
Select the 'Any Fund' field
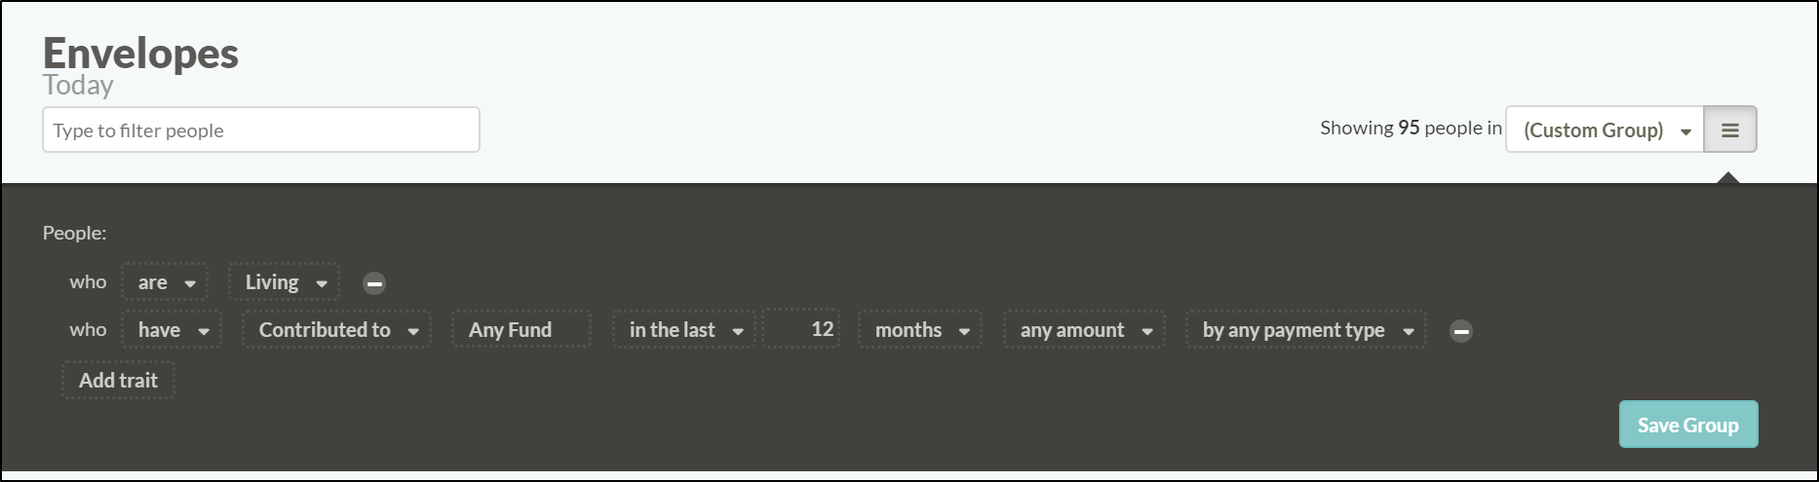(521, 330)
